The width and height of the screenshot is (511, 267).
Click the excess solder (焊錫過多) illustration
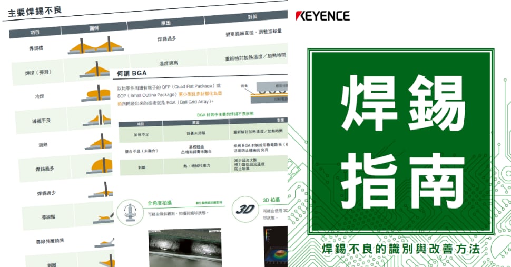click(x=98, y=165)
